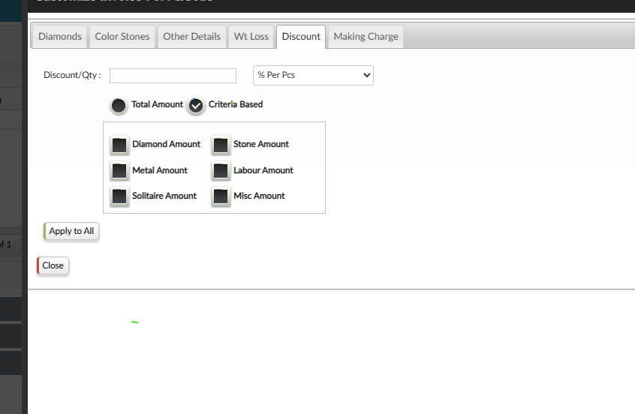This screenshot has height=414, width=635.
Task: Select the Total Amount radio button
Action: point(119,105)
